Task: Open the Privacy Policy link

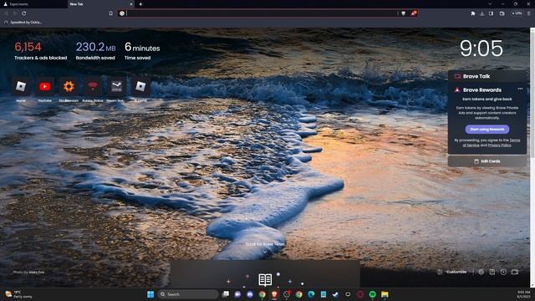Action: [x=500, y=145]
